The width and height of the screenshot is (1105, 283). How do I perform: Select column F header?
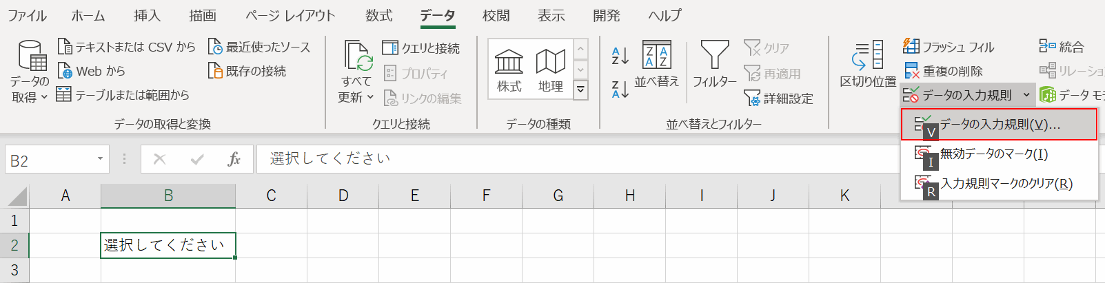click(x=486, y=196)
